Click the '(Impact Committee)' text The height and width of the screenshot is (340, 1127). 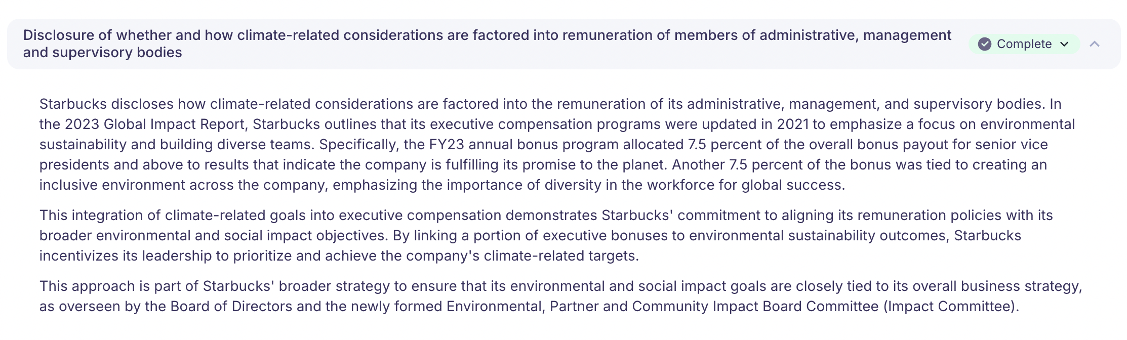(x=951, y=307)
